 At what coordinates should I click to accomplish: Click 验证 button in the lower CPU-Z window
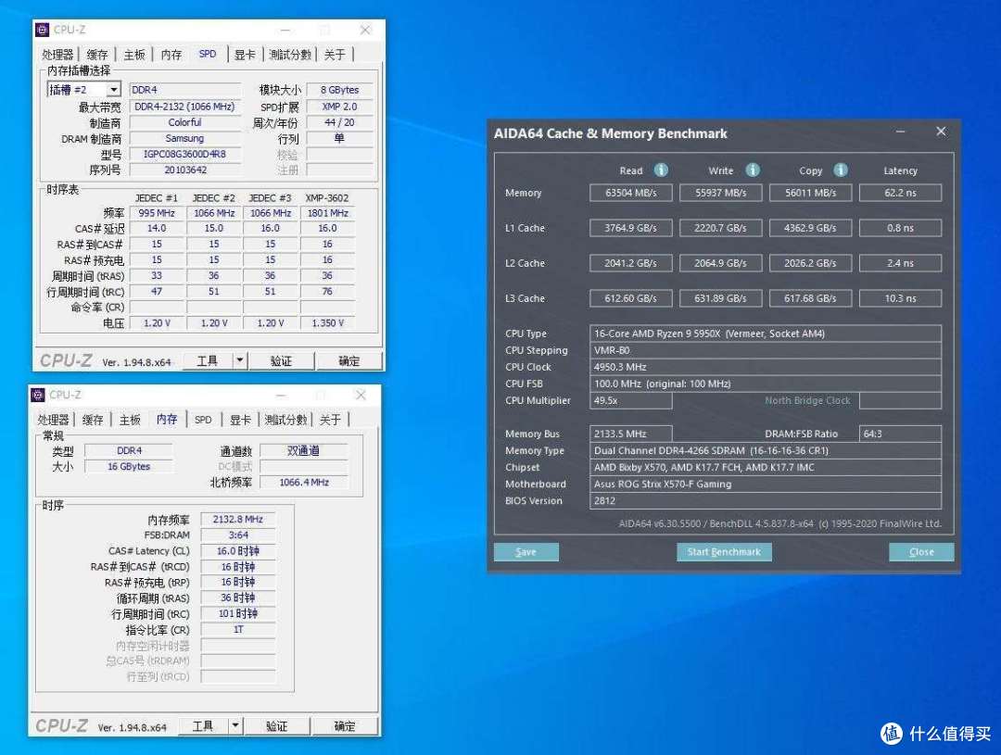click(x=276, y=725)
